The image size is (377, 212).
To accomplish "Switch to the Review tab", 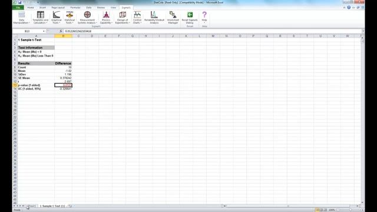I will [x=101, y=8].
